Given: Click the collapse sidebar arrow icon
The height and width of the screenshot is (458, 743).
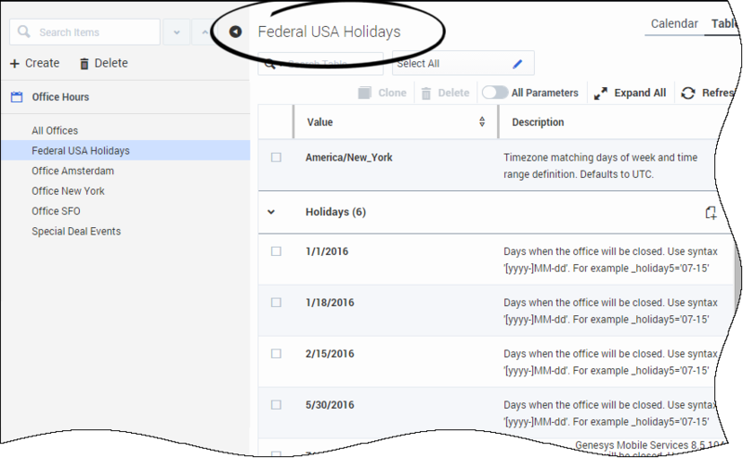Looking at the screenshot, I should [236, 32].
